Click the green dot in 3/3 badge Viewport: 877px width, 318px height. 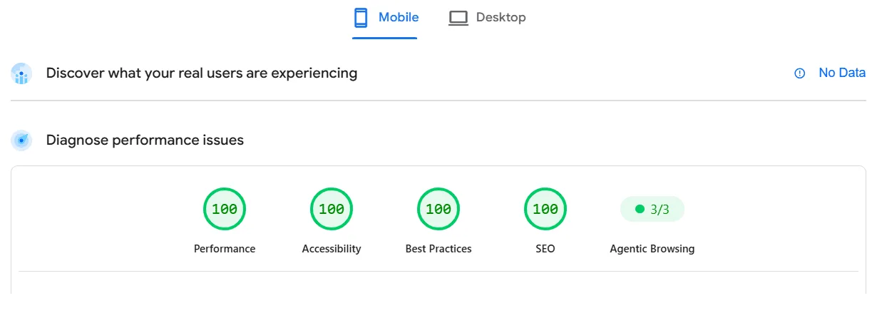[x=640, y=209]
